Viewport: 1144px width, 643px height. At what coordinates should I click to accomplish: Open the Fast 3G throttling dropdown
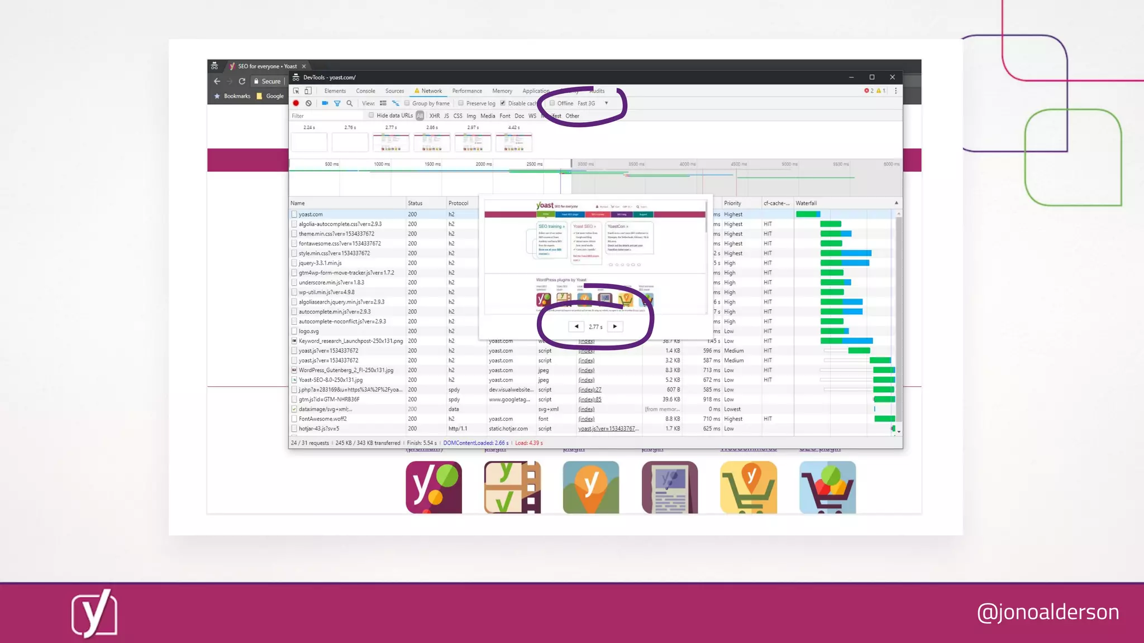pos(606,103)
